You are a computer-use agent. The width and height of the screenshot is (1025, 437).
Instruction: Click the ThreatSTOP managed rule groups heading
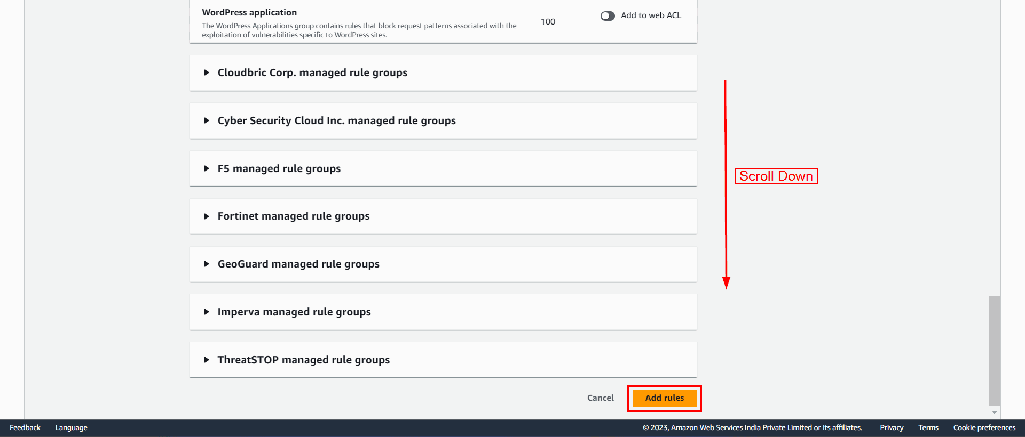tap(303, 360)
